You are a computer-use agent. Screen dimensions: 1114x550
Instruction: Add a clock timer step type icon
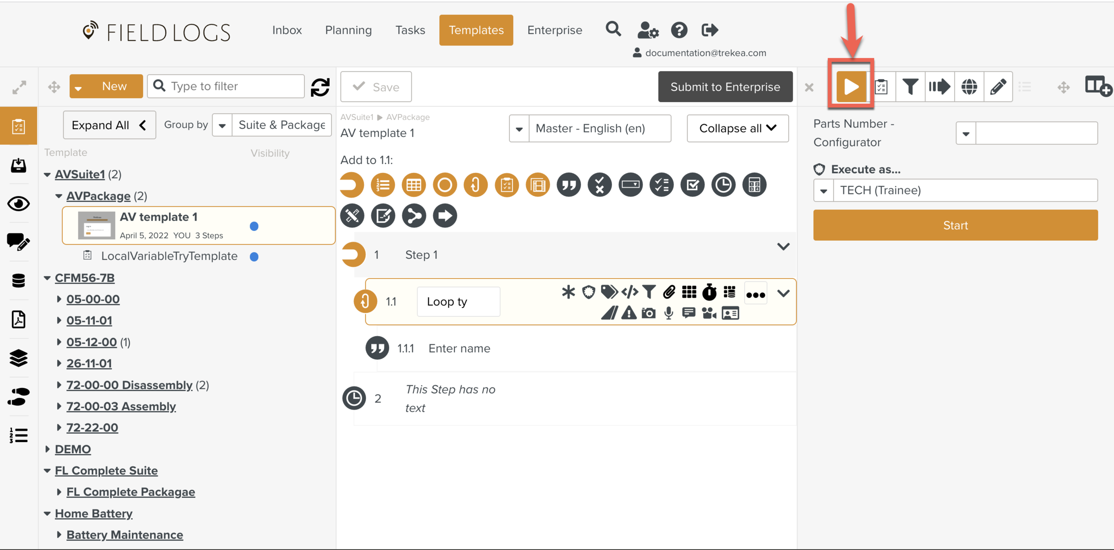pyautogui.click(x=723, y=185)
